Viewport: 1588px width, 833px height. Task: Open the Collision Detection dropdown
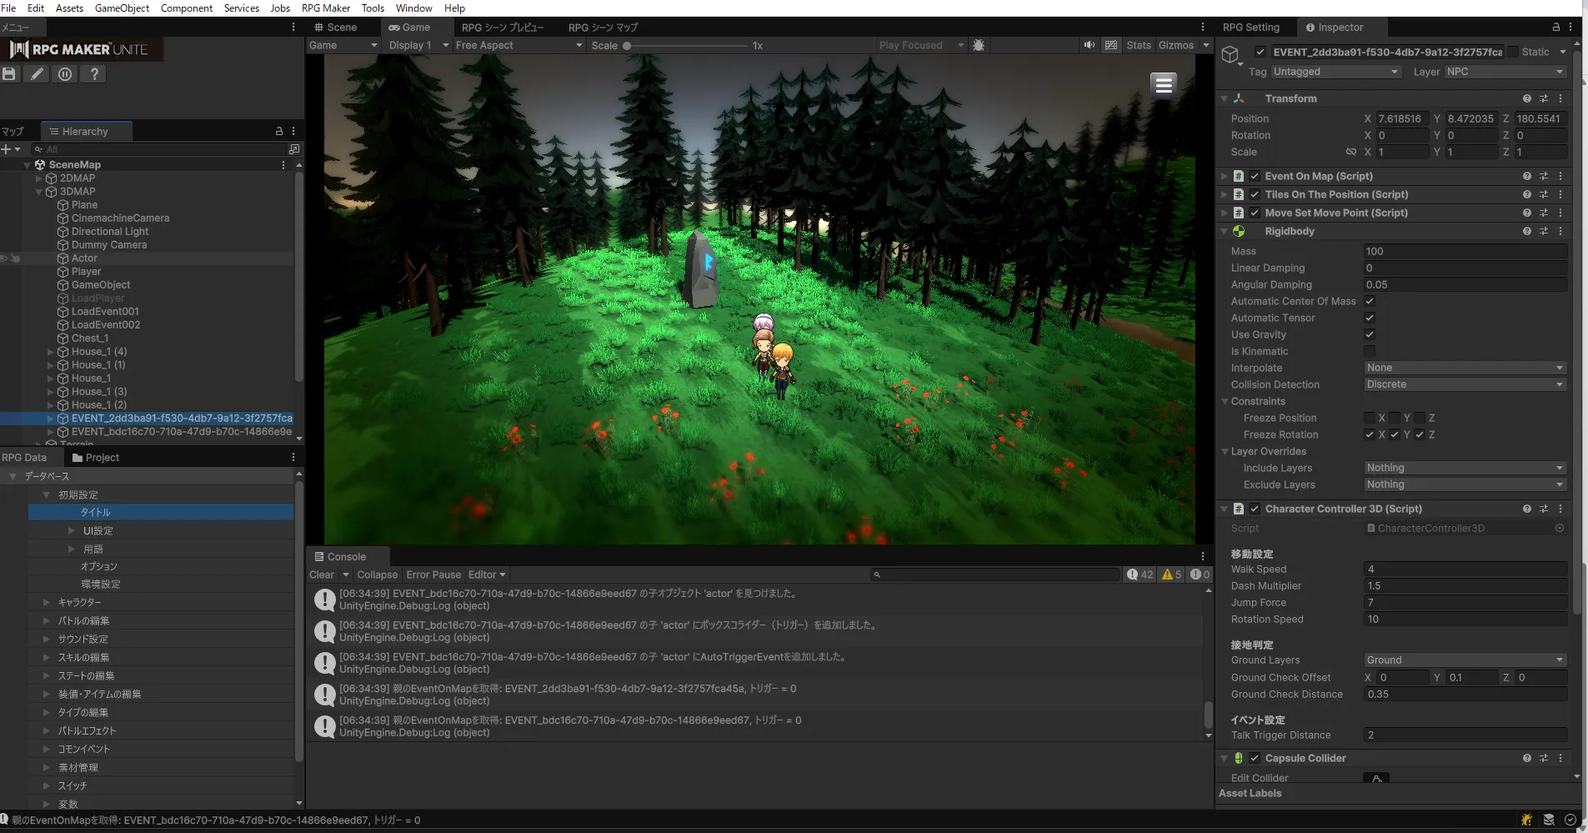(1464, 384)
